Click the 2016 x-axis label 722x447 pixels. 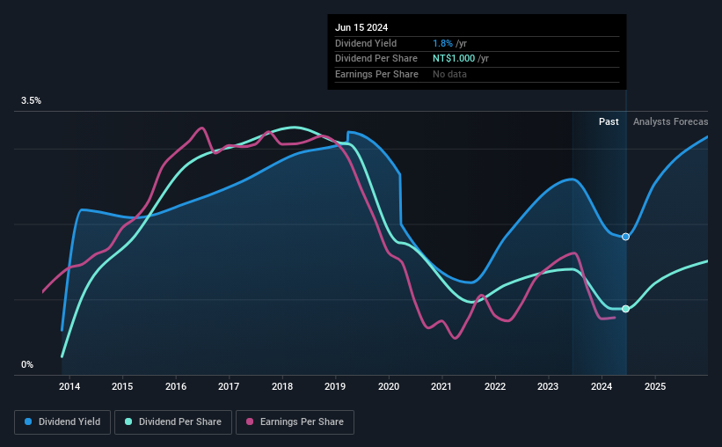176,386
